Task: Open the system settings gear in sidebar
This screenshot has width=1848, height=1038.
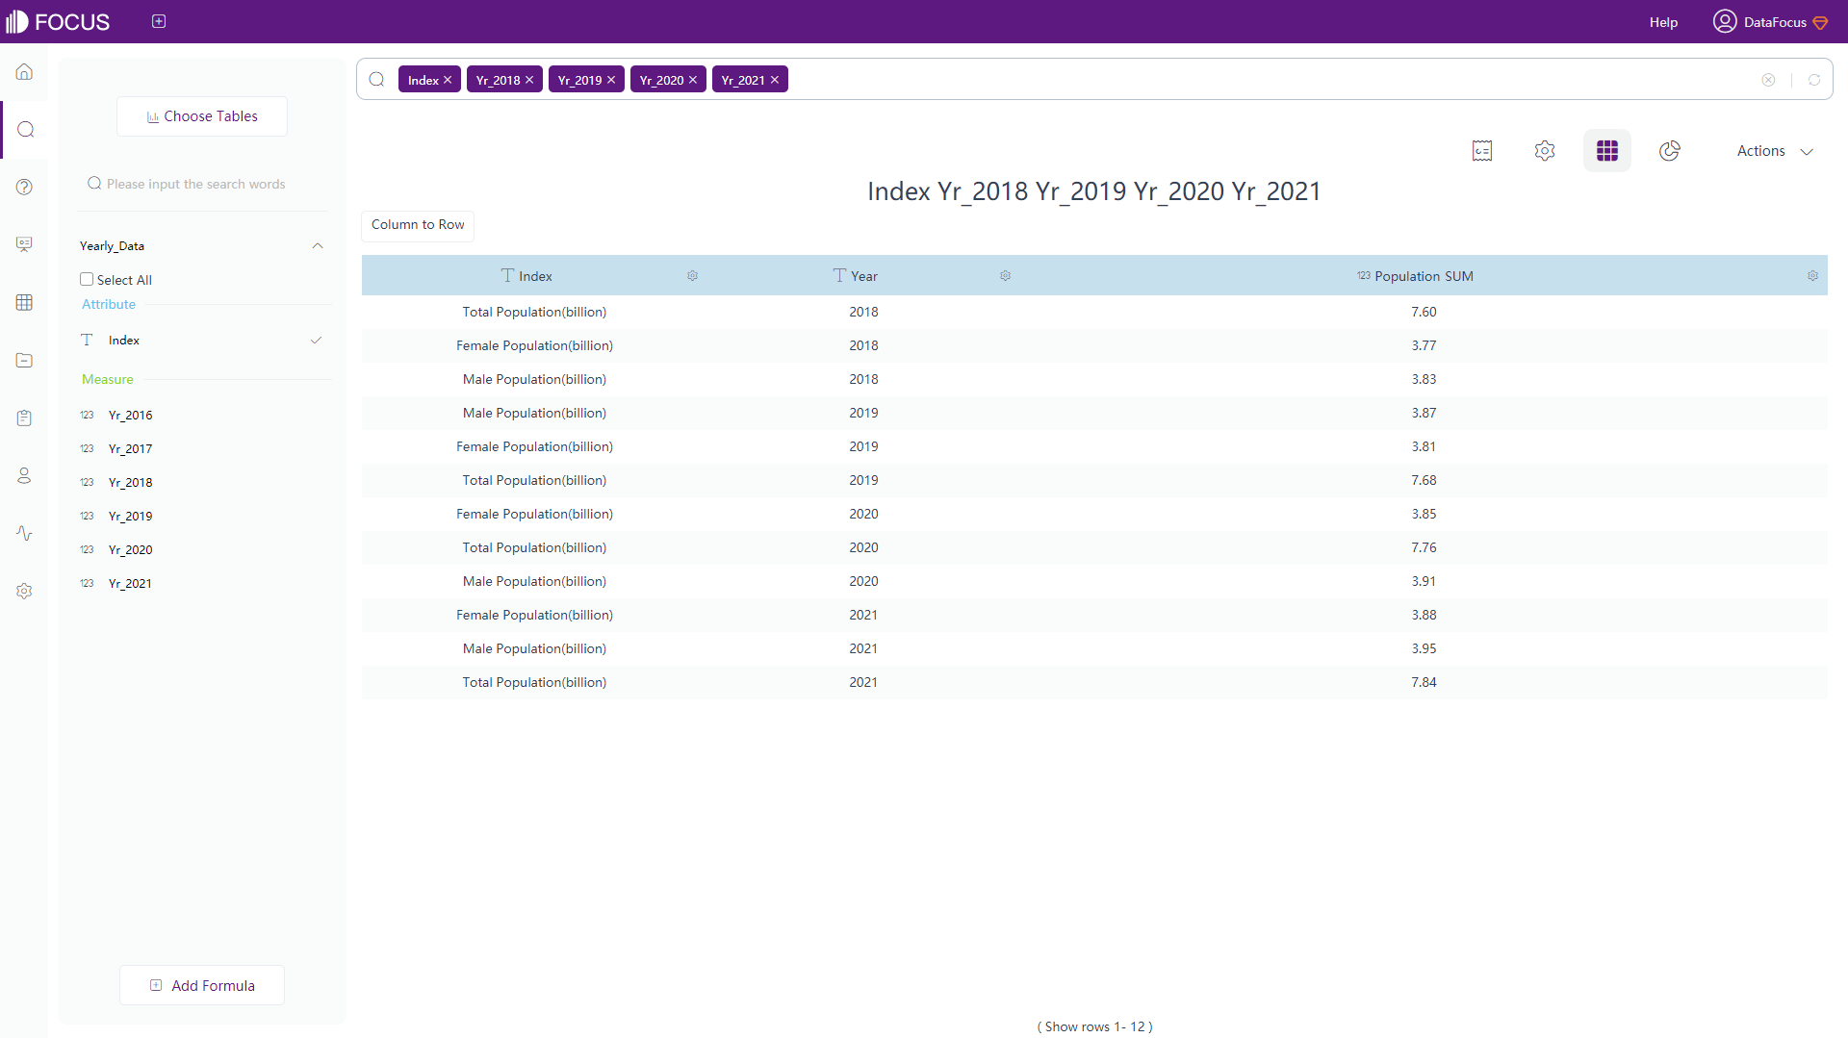Action: pyautogui.click(x=24, y=591)
